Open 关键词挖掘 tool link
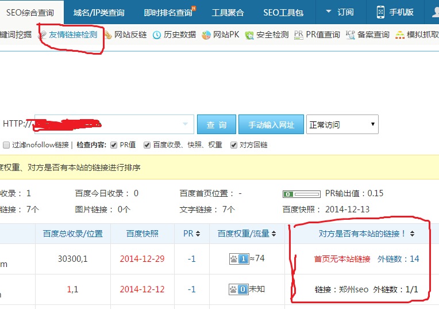Viewport: 439px width, 309px height. 16,35
